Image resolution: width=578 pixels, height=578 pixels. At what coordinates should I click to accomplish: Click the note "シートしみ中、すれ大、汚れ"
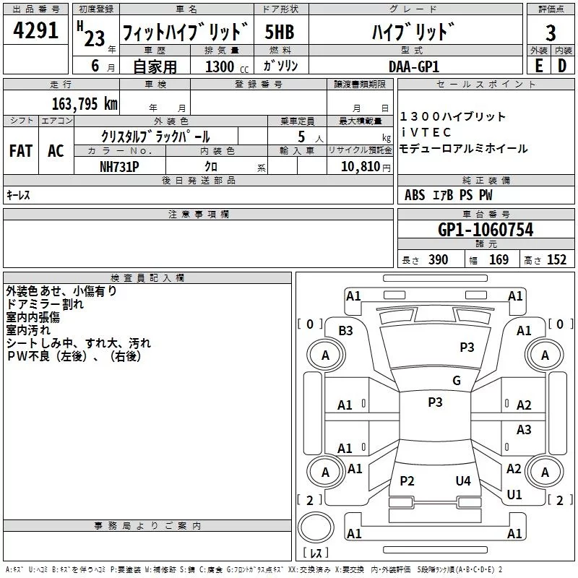(x=79, y=343)
